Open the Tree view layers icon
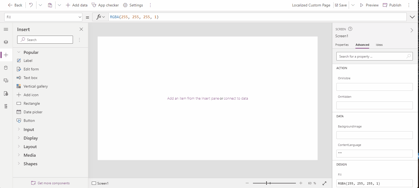419x188 pixels. [6, 42]
